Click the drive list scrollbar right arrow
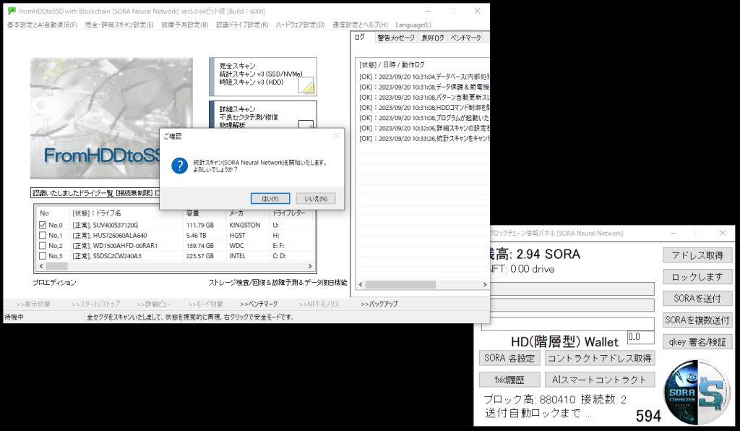The height and width of the screenshot is (431, 740). (x=310, y=266)
